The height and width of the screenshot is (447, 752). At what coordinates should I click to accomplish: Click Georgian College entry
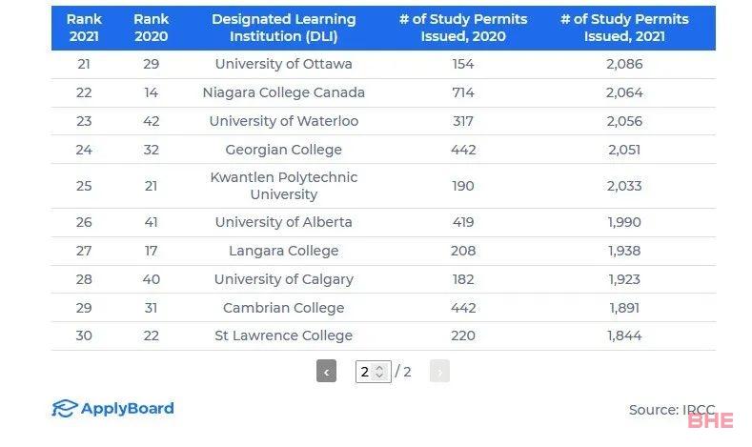[x=284, y=150]
